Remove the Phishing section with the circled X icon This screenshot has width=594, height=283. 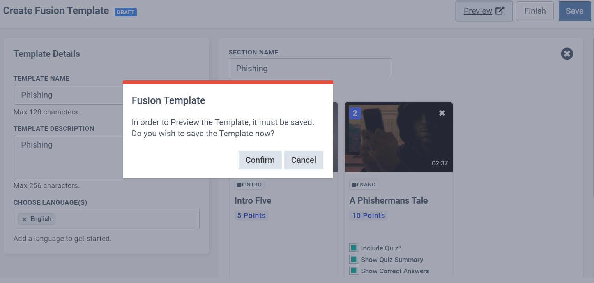point(567,54)
